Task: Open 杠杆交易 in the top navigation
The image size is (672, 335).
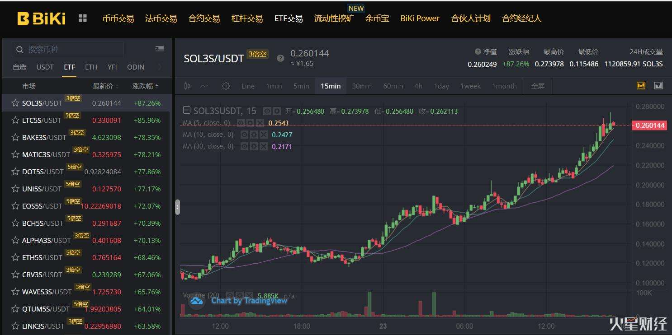Action: click(247, 19)
